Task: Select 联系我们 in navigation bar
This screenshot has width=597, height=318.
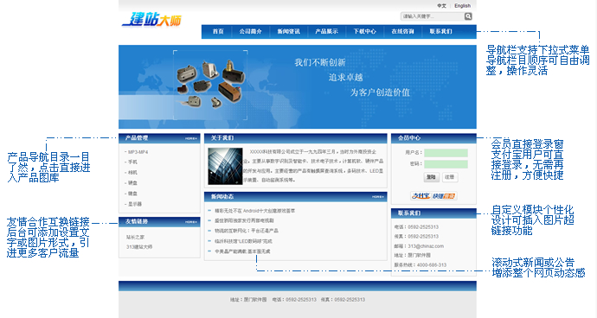Action: (x=441, y=32)
